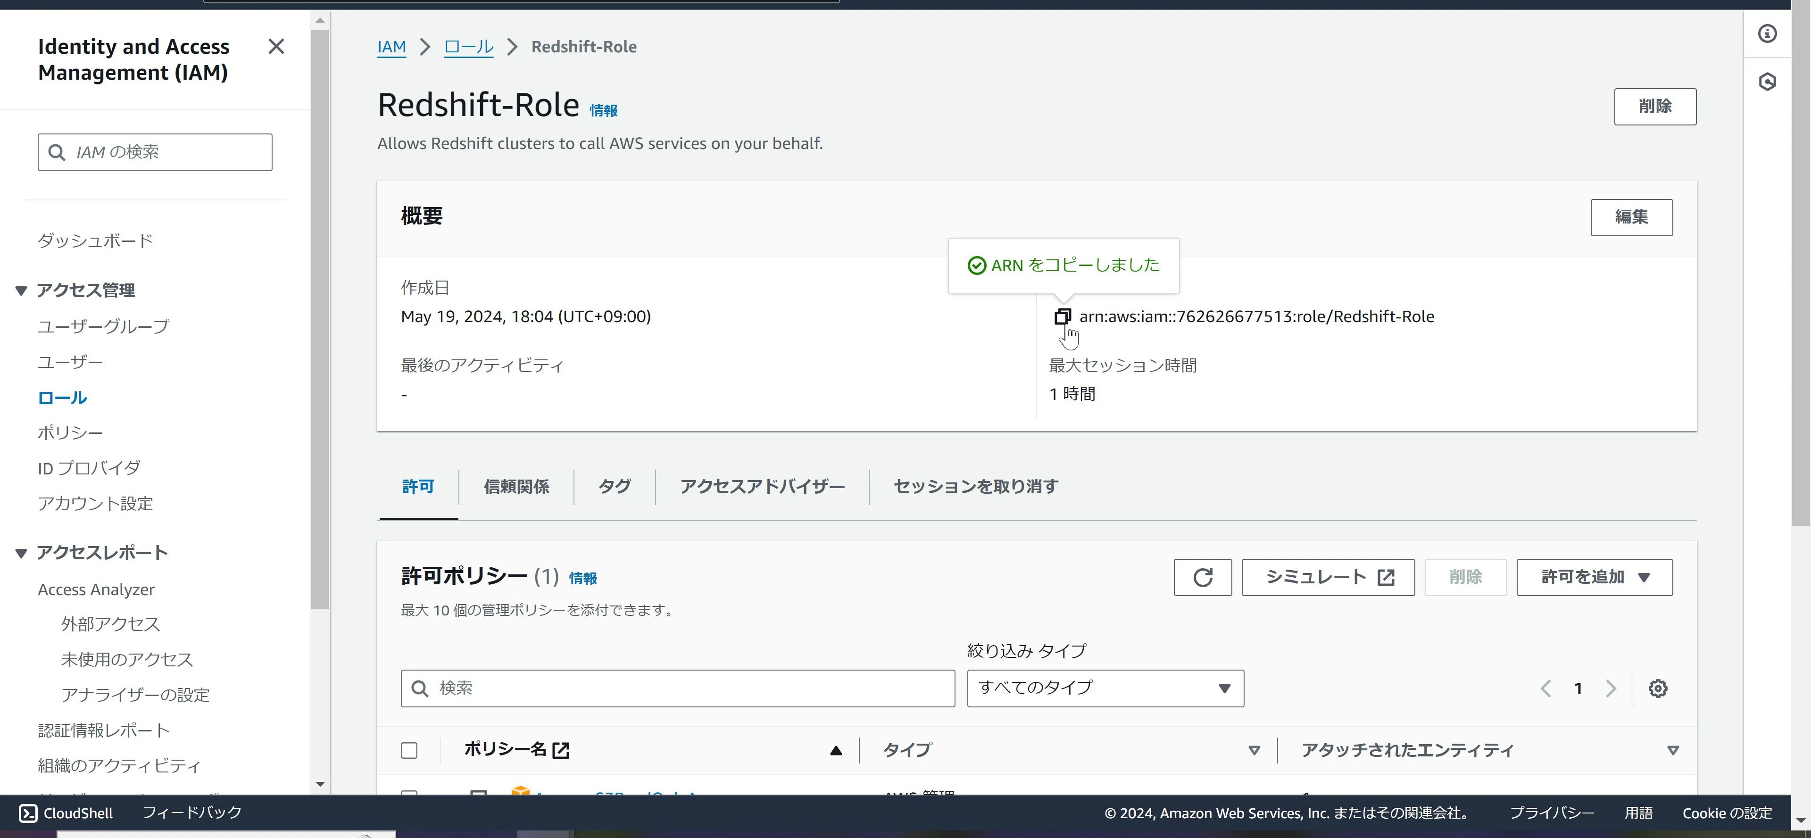Screen dimensions: 1811x838
Task: Collapse the アクセスレポート section
Action: tap(21, 553)
